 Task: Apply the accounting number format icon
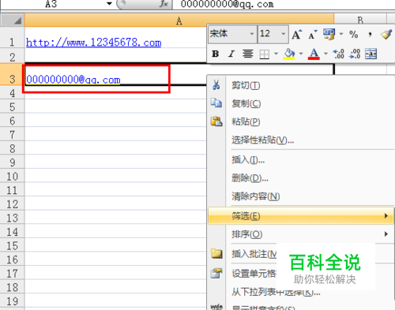329,35
